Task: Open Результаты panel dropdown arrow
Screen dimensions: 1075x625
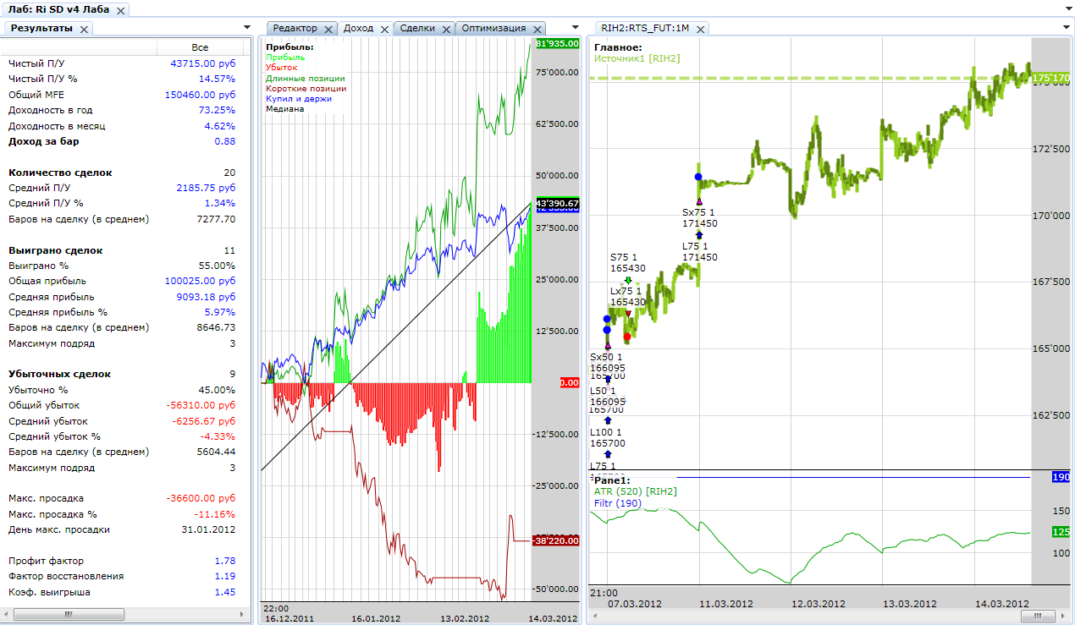Action: (246, 28)
